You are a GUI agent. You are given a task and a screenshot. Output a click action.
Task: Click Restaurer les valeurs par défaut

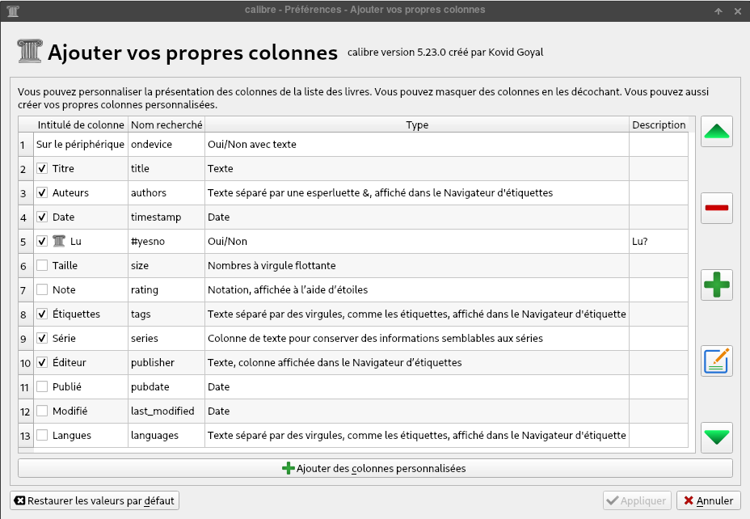[x=94, y=500]
